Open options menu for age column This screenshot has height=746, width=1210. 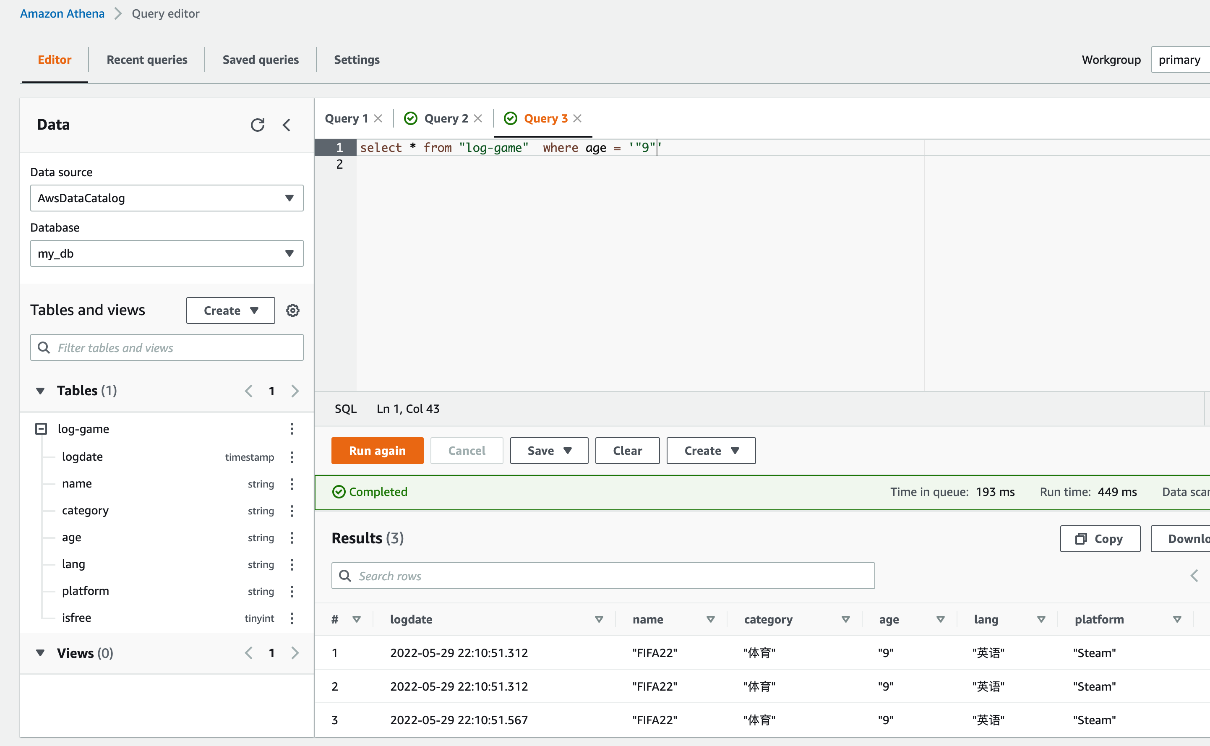coord(292,537)
